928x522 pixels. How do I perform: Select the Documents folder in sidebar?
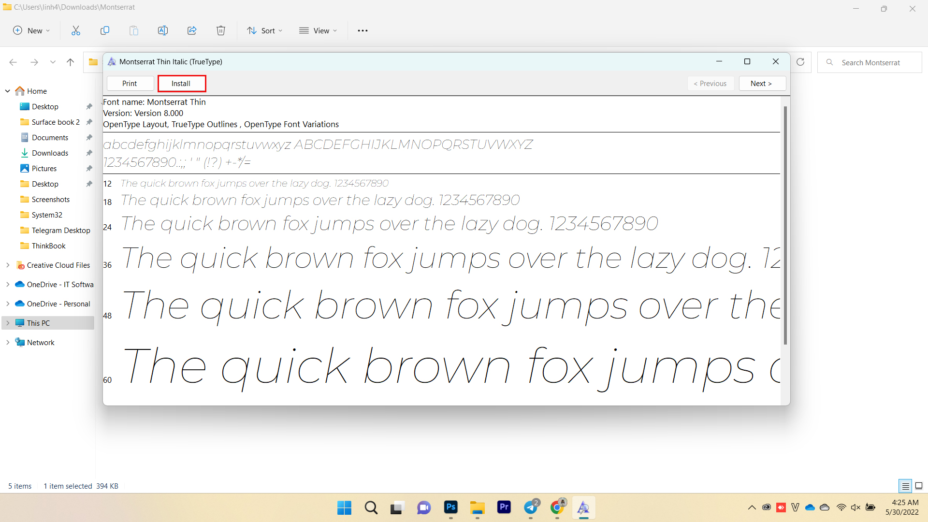coord(49,137)
